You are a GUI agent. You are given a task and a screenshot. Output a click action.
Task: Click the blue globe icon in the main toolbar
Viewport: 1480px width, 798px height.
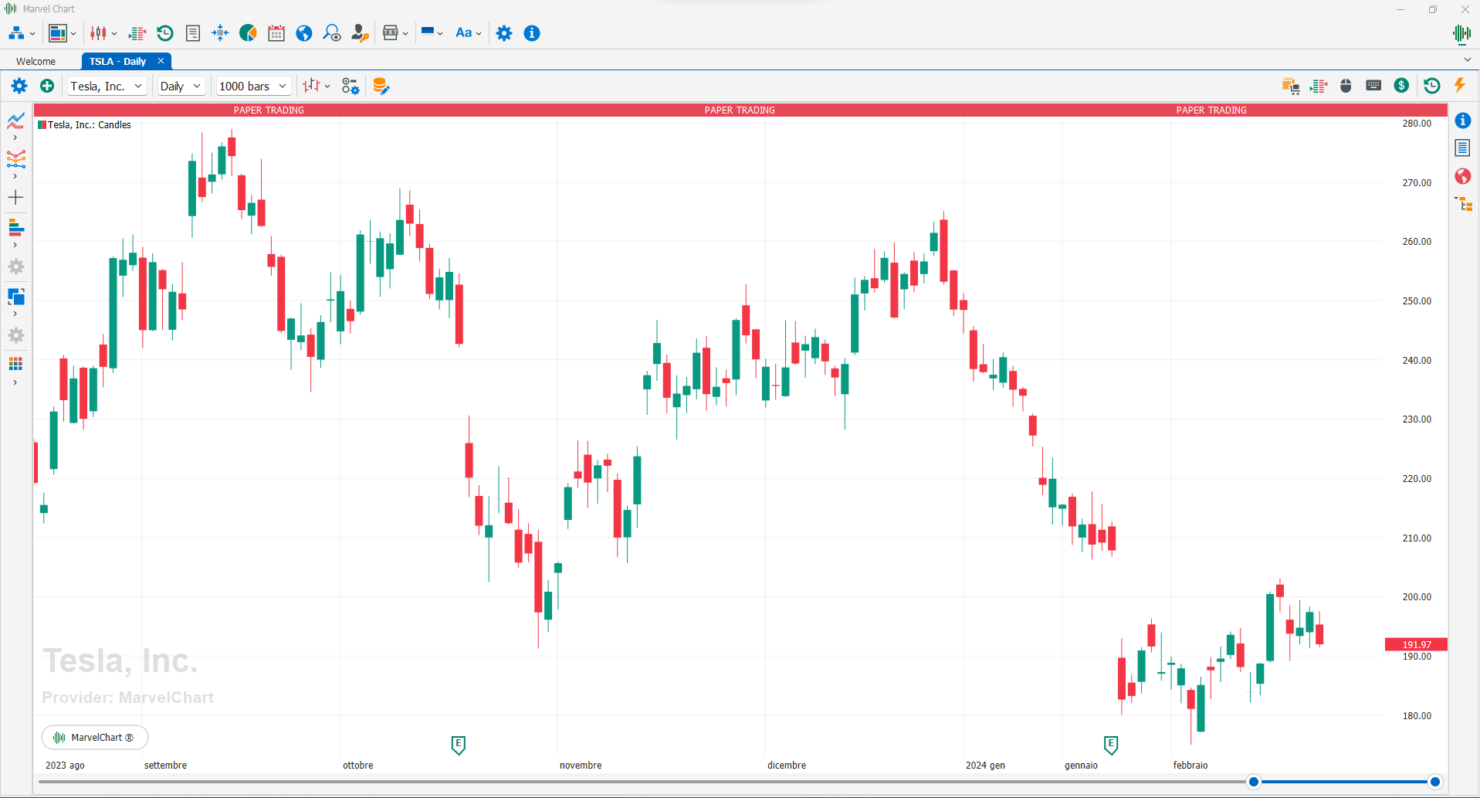304,33
